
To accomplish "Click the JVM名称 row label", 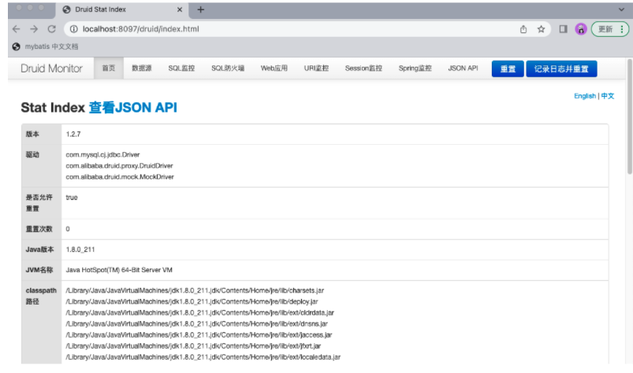I will click(x=39, y=270).
